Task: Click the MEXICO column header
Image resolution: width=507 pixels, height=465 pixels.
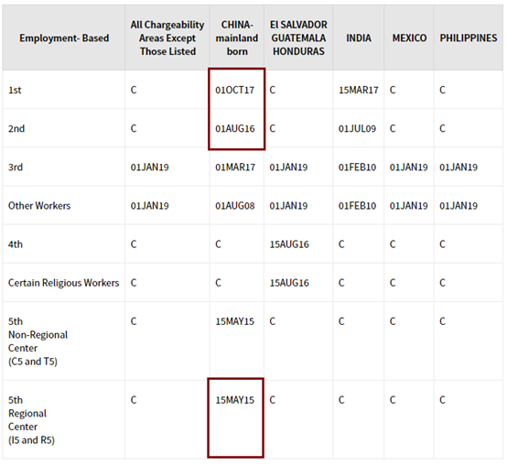Action: [x=409, y=38]
